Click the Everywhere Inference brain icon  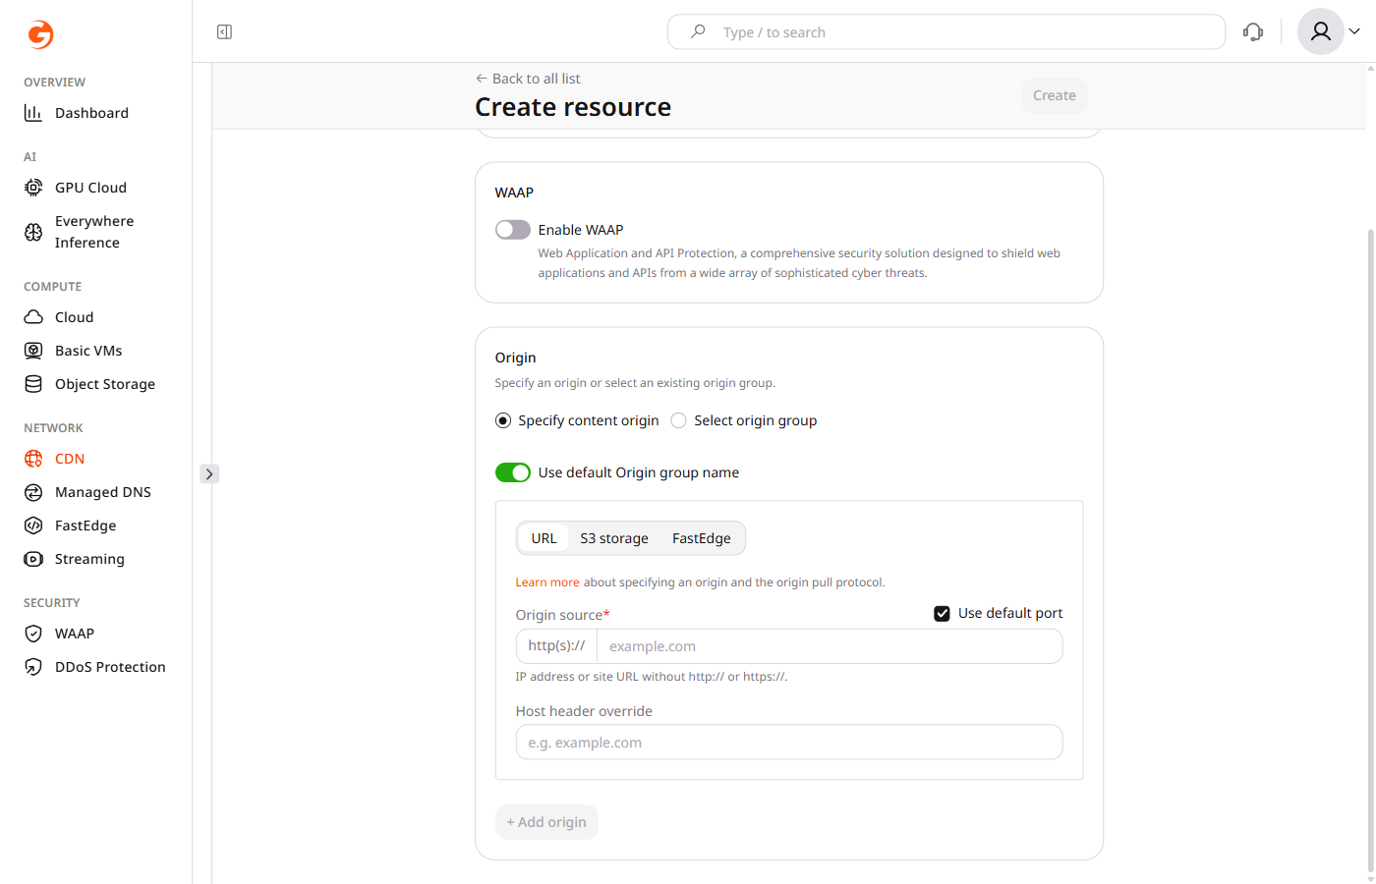coord(33,232)
